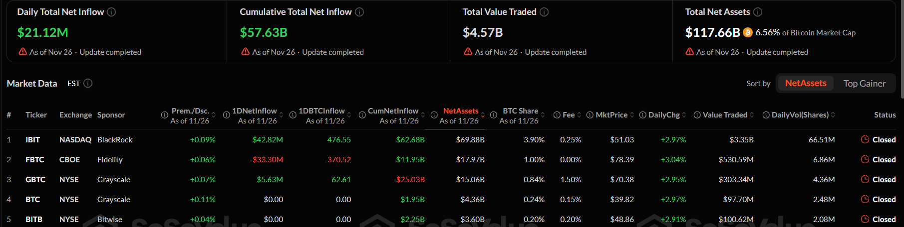The image size is (904, 227).
Task: Sort by the Value Traded column arrows
Action: [752, 115]
